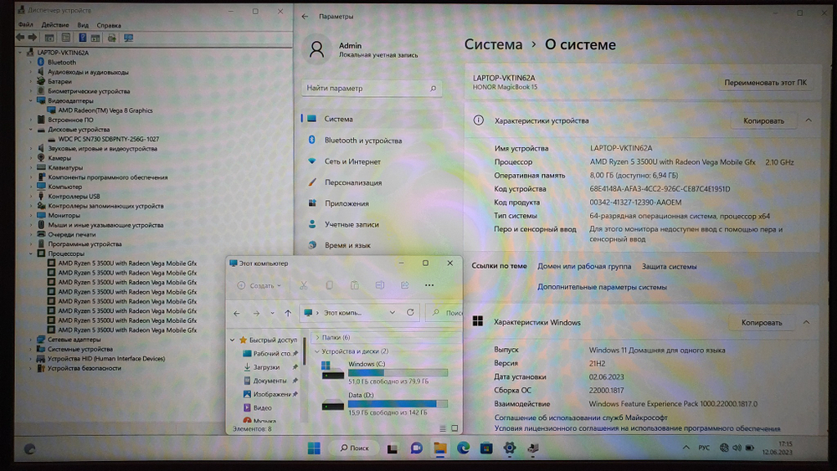Open the Файл menu in Device Manager

tap(26, 25)
